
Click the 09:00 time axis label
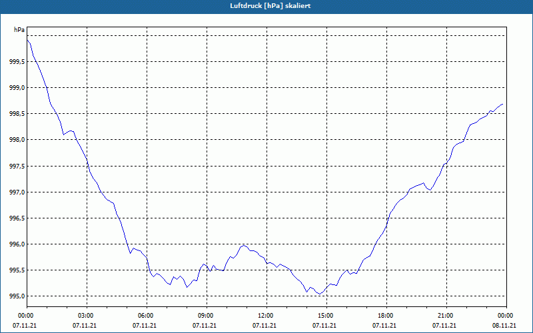[207, 316]
